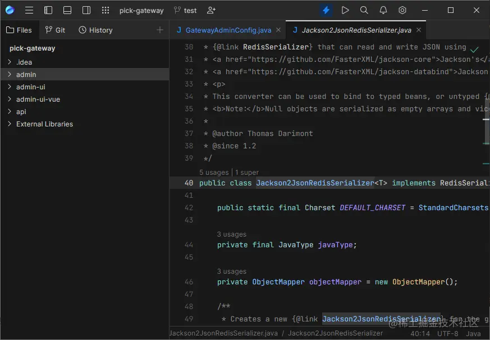The width and height of the screenshot is (490, 340).
Task: Click line number 40 in gutter
Action: [x=189, y=183]
